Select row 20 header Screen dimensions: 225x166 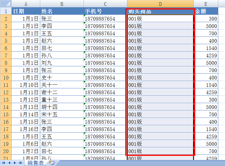pos(6,151)
